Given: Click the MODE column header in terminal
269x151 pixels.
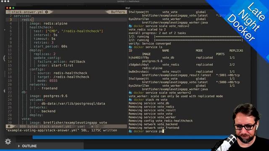Looking at the screenshot, I should (x=199, y=50).
